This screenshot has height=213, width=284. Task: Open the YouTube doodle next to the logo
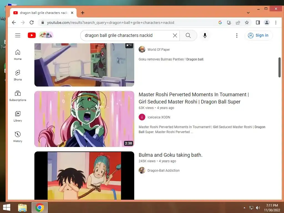coord(46,35)
